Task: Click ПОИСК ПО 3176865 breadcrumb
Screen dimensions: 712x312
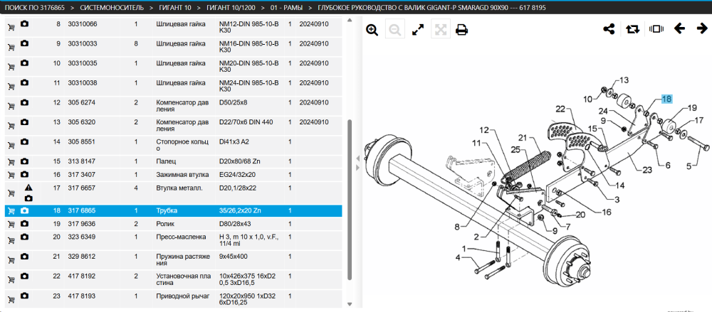Action: pyautogui.click(x=34, y=8)
